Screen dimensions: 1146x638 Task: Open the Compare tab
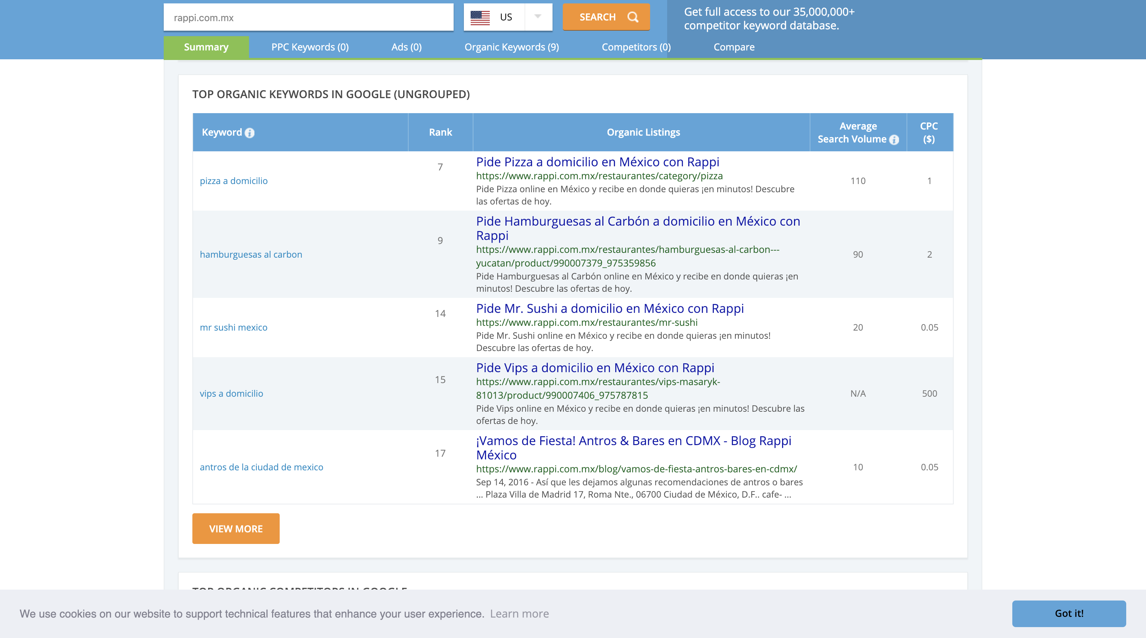(734, 47)
